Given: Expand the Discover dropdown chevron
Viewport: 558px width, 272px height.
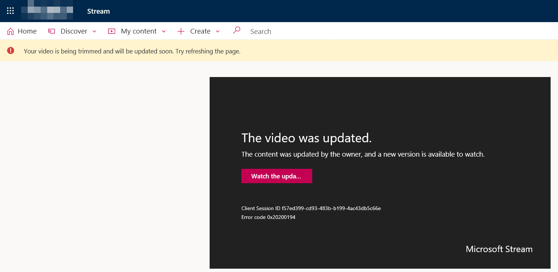Looking at the screenshot, I should (x=94, y=32).
